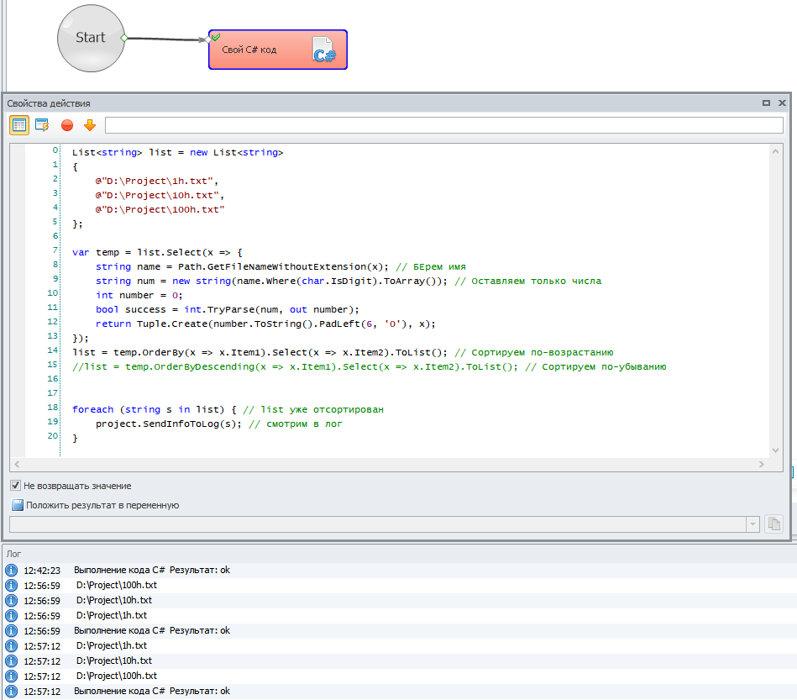Toggle 'Положить результат в переменную' option

point(18,505)
